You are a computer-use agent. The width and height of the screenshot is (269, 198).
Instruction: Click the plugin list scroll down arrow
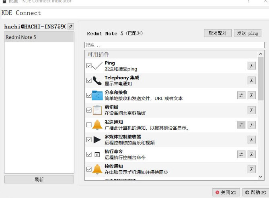261,177
